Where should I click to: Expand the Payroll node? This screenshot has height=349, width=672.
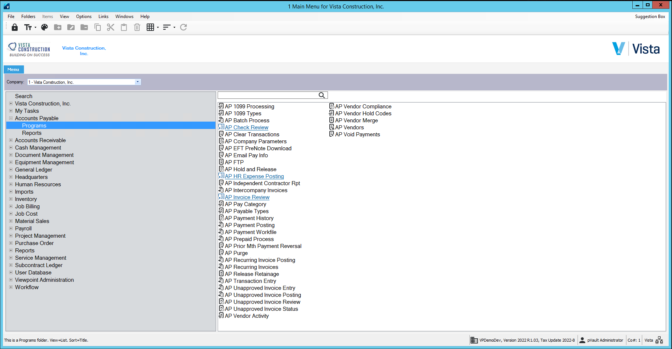point(11,229)
